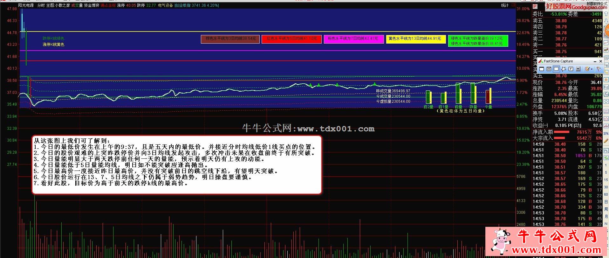The height and width of the screenshot is (258, 609).
Task: Click the 昨成交量 369496.97 readout
Action: 393,91
